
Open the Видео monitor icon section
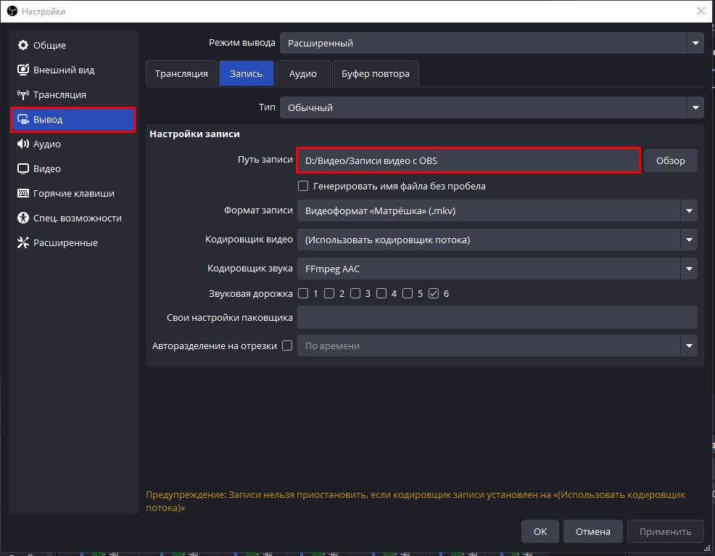(22, 169)
